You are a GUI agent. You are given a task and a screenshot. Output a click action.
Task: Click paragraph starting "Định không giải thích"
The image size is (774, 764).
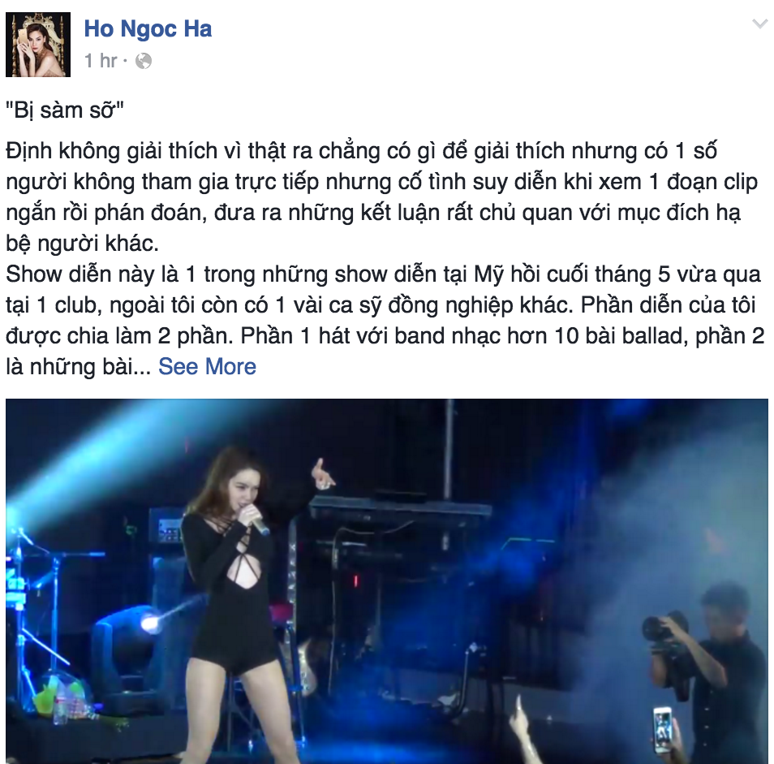(381, 197)
